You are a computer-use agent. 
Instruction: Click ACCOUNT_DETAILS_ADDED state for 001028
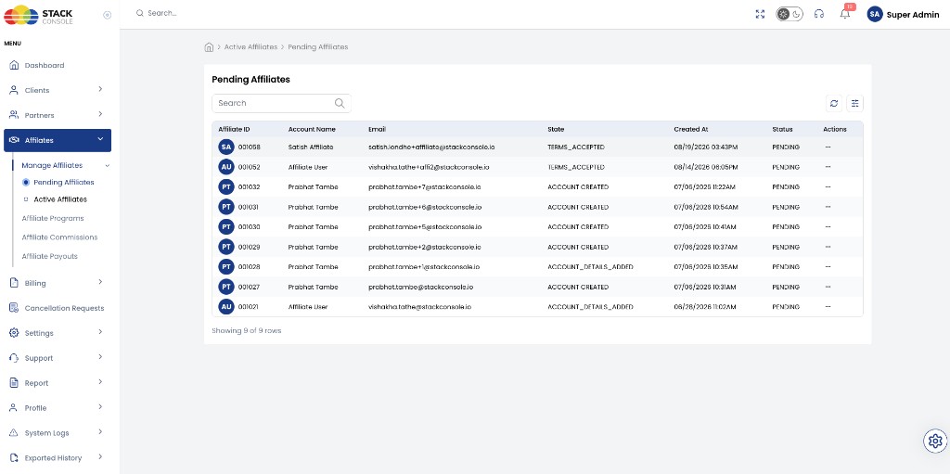pyautogui.click(x=590, y=267)
